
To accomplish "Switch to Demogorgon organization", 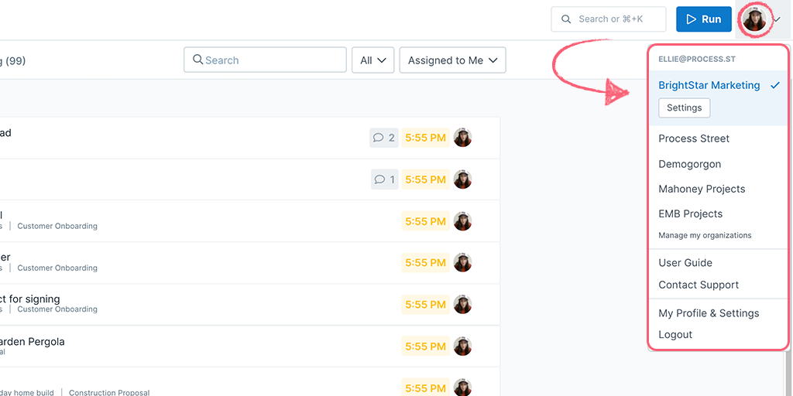I will click(x=690, y=164).
